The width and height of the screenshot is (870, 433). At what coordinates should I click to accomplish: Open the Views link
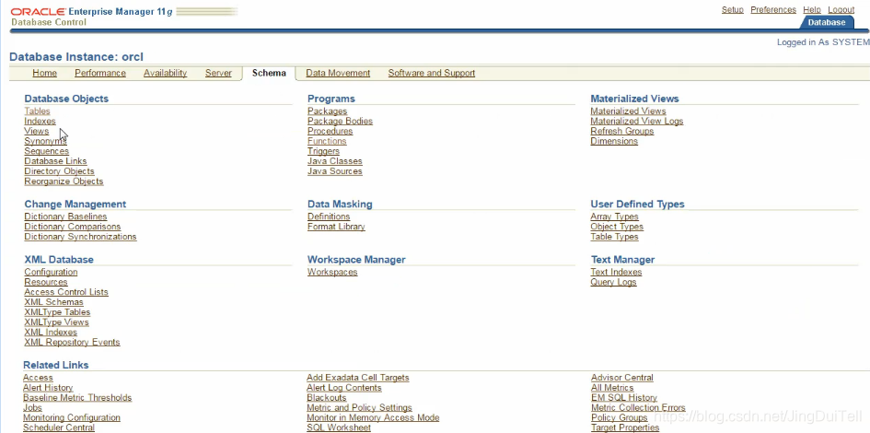point(37,131)
